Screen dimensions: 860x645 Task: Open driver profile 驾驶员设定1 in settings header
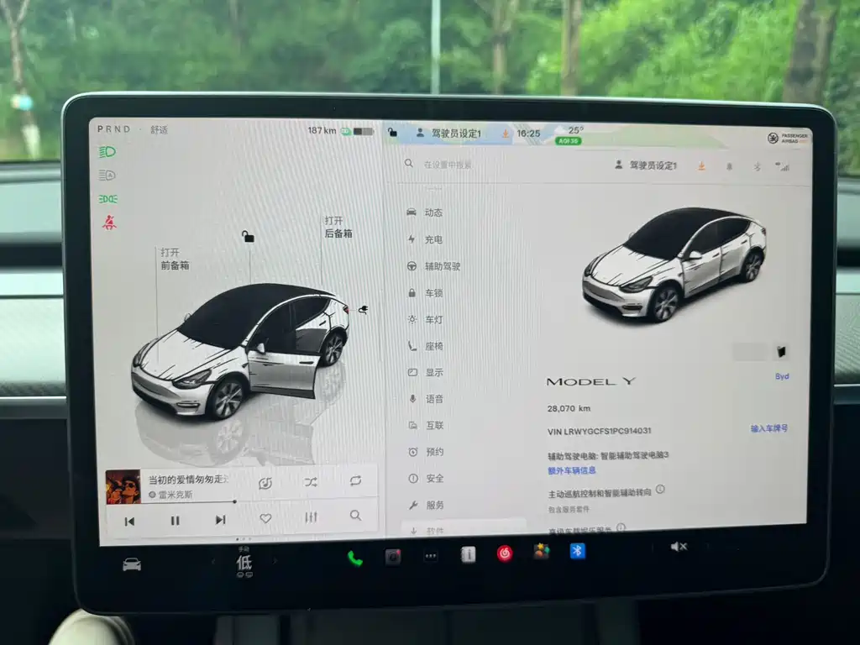pos(646,165)
